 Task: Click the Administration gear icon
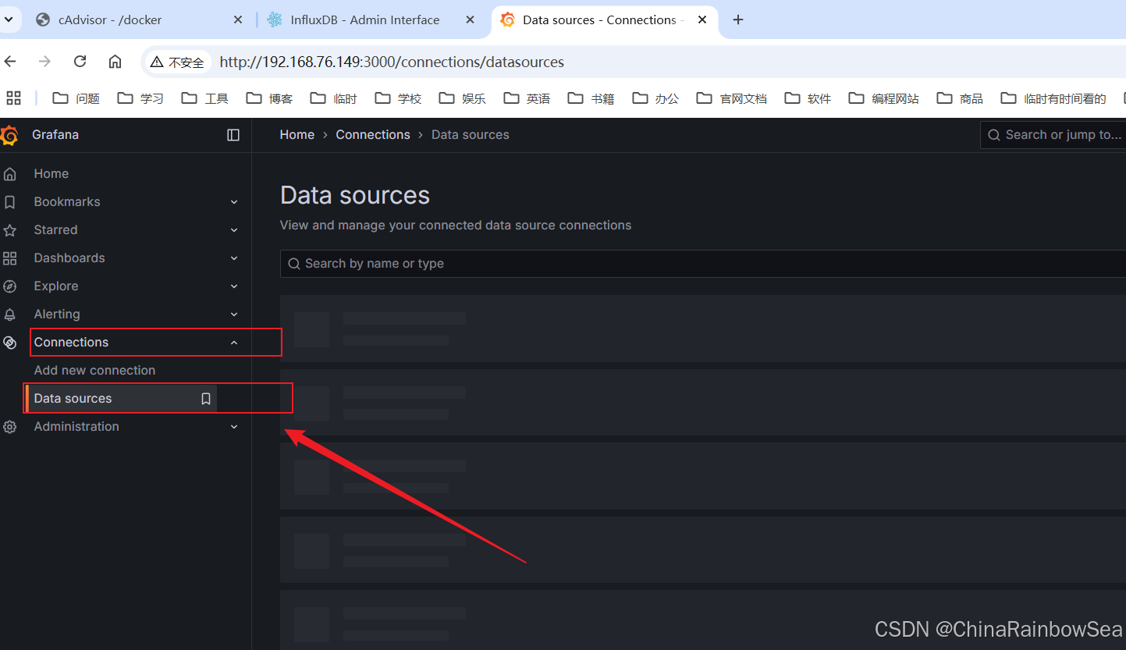tap(9, 427)
